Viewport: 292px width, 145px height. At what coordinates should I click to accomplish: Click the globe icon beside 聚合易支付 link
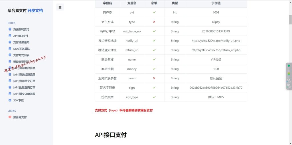pyautogui.click(x=10, y=117)
